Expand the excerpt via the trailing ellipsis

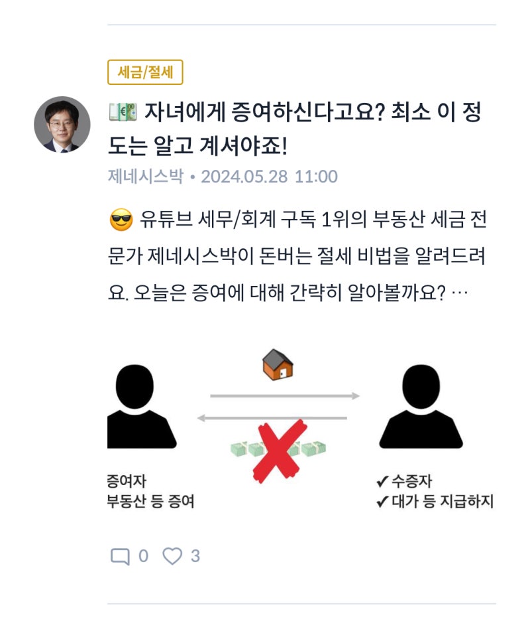click(x=459, y=293)
